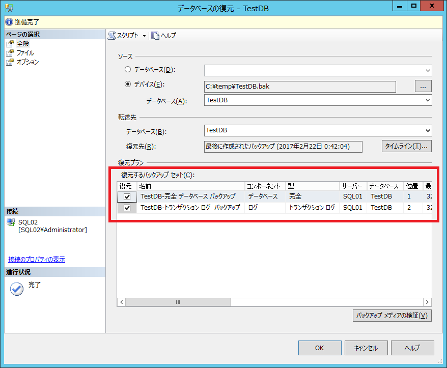Expand the source データベース(A) combo box
The width and height of the screenshot is (447, 368).
tap(427, 100)
